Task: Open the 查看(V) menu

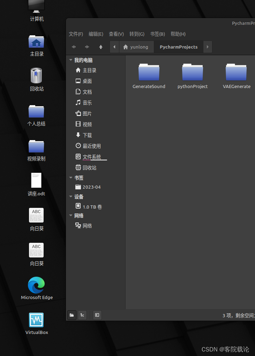Action: pyautogui.click(x=116, y=34)
